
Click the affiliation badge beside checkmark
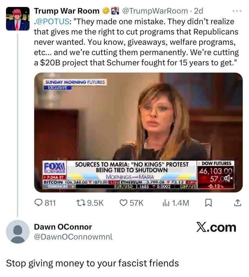pyautogui.click(x=115, y=11)
